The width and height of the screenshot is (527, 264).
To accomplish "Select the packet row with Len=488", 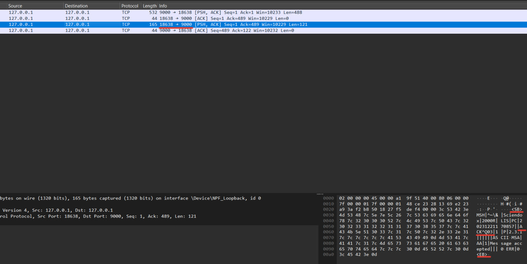I will click(263, 12).
